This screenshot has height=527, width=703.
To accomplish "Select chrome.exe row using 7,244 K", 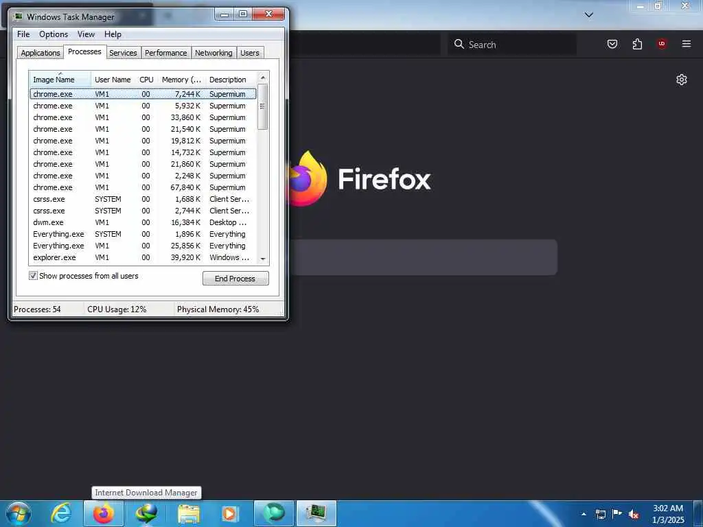I will pyautogui.click(x=143, y=94).
